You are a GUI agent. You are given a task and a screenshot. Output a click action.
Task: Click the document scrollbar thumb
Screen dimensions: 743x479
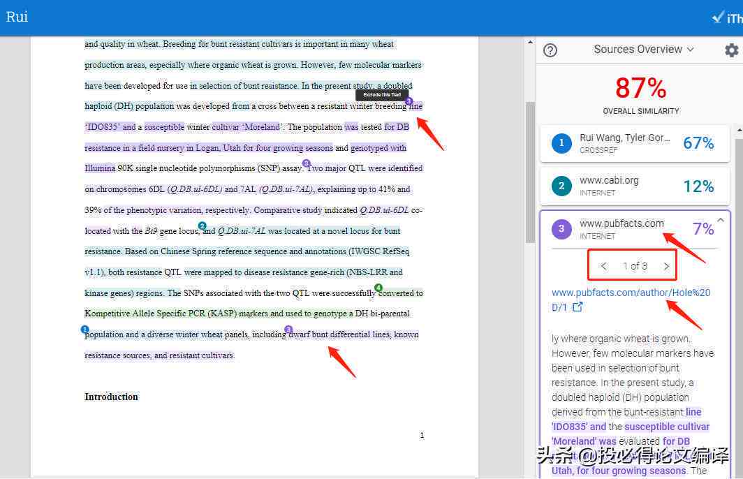pyautogui.click(x=530, y=172)
